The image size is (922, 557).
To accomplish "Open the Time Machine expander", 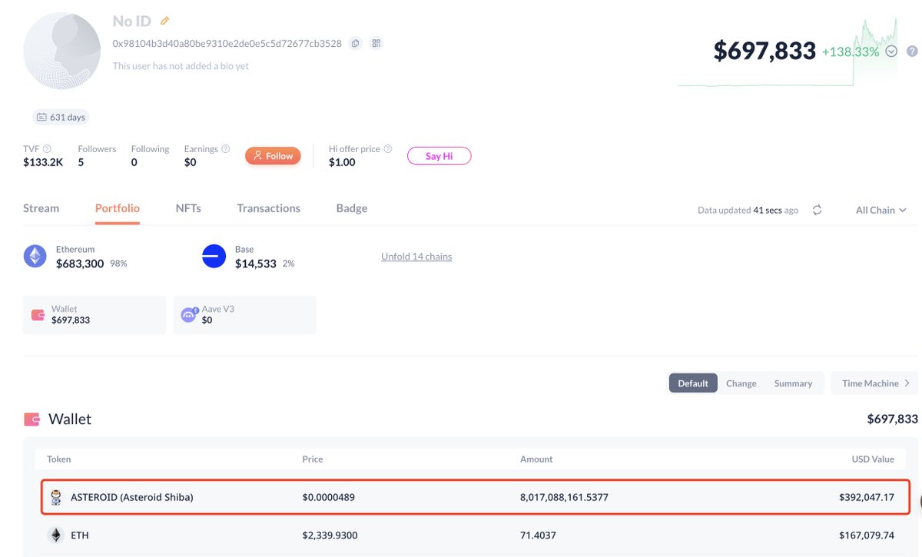I will pyautogui.click(x=875, y=383).
